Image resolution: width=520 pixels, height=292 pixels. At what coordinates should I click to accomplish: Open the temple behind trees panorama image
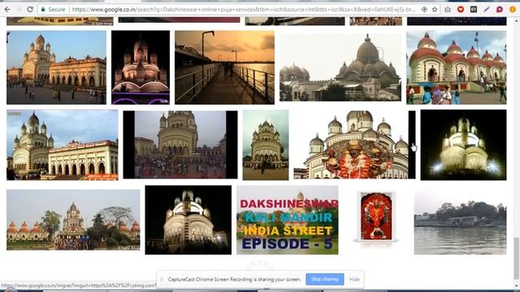point(73,220)
